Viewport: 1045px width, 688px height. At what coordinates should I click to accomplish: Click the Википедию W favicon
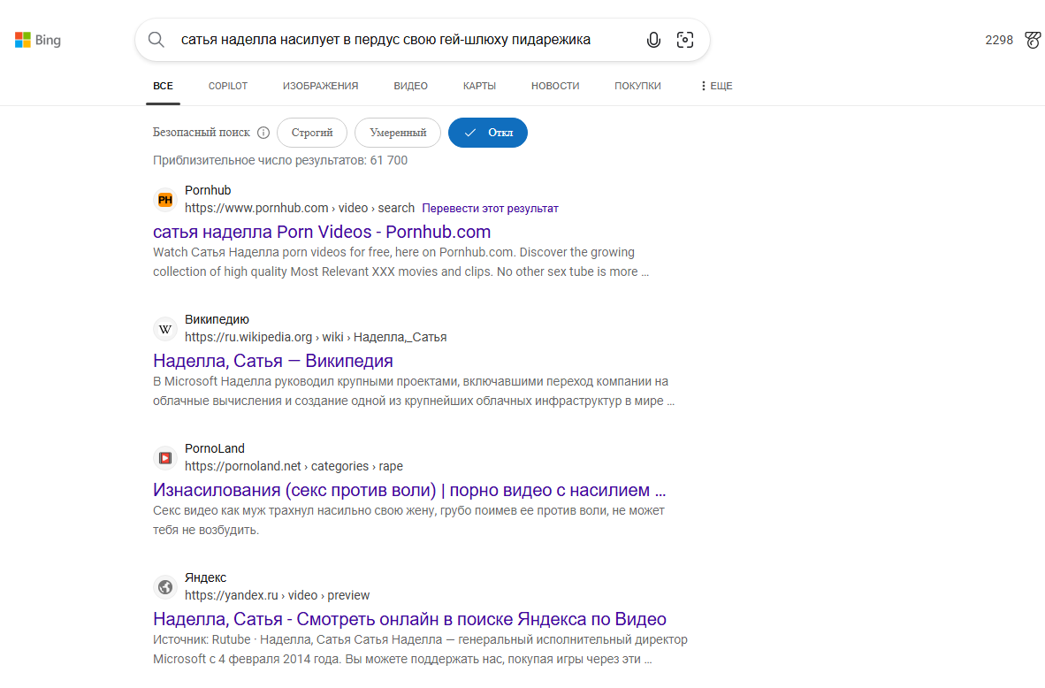point(165,329)
